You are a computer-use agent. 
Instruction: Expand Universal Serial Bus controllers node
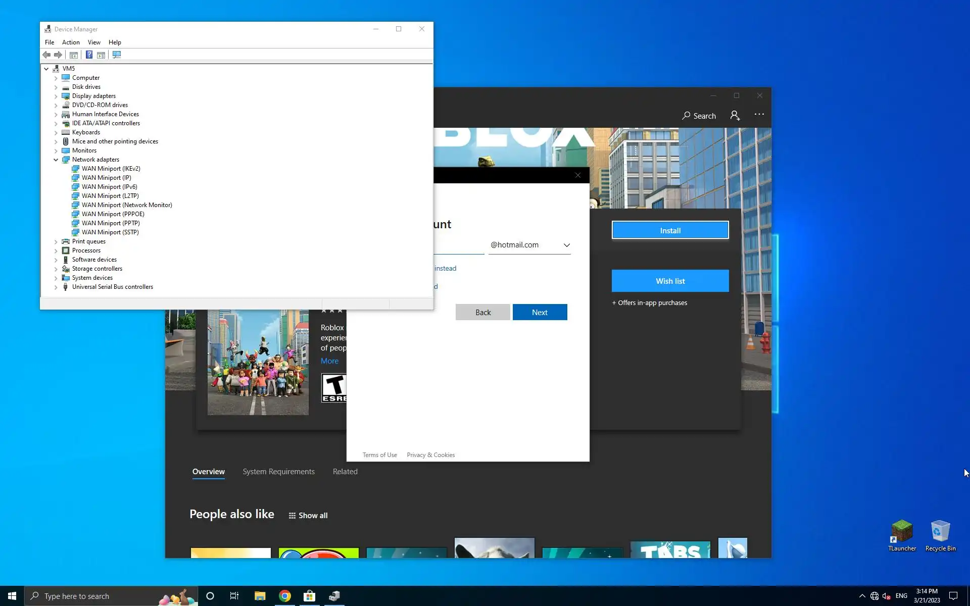pyautogui.click(x=56, y=287)
